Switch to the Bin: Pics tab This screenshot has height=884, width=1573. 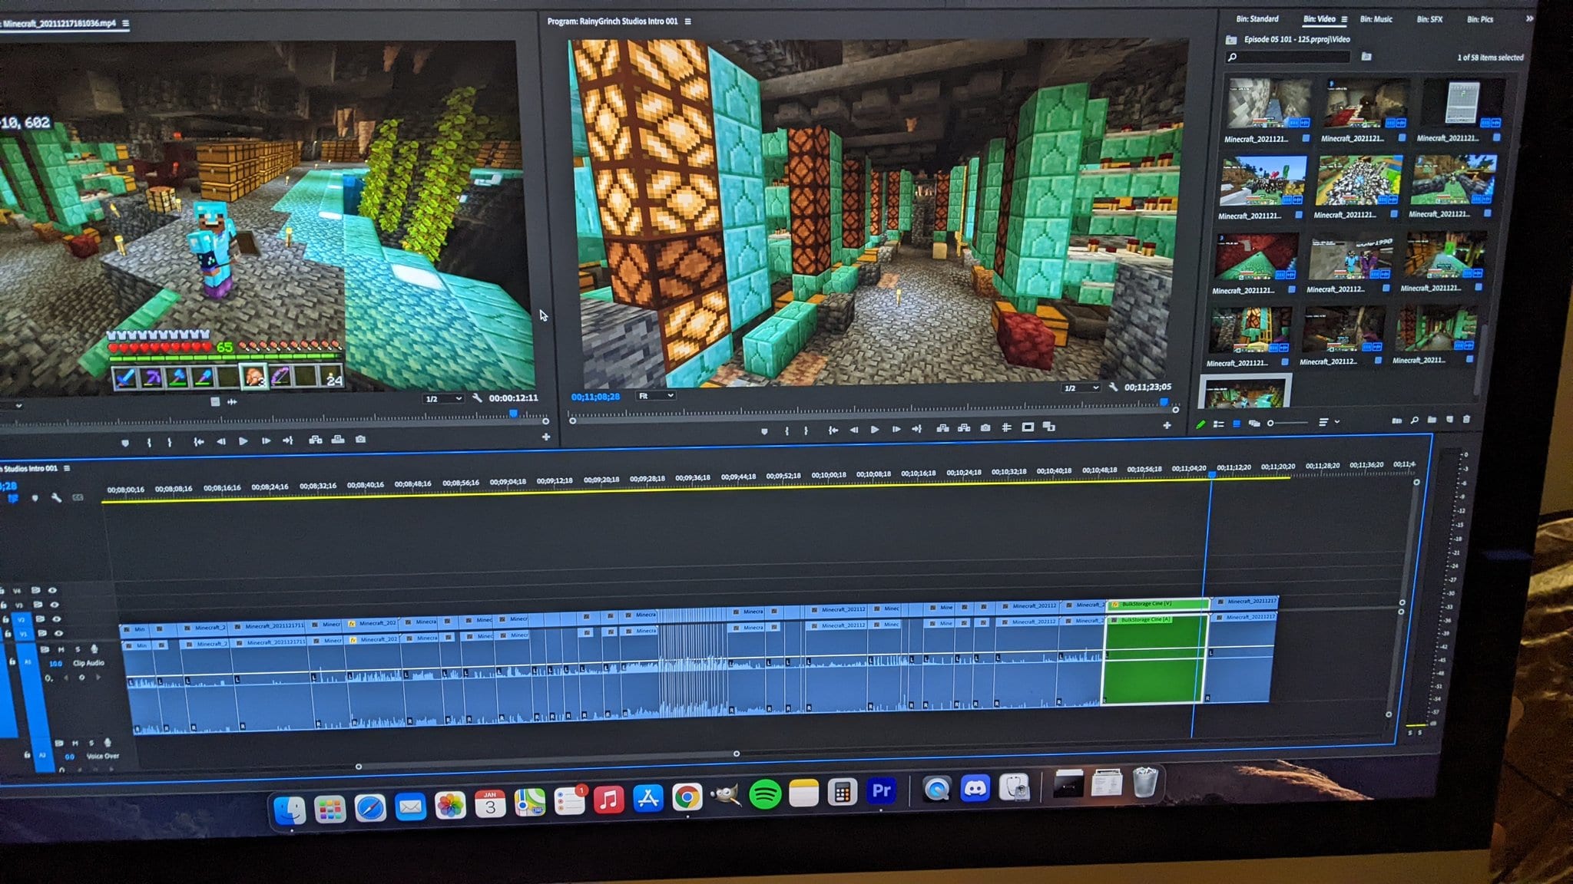(1480, 19)
